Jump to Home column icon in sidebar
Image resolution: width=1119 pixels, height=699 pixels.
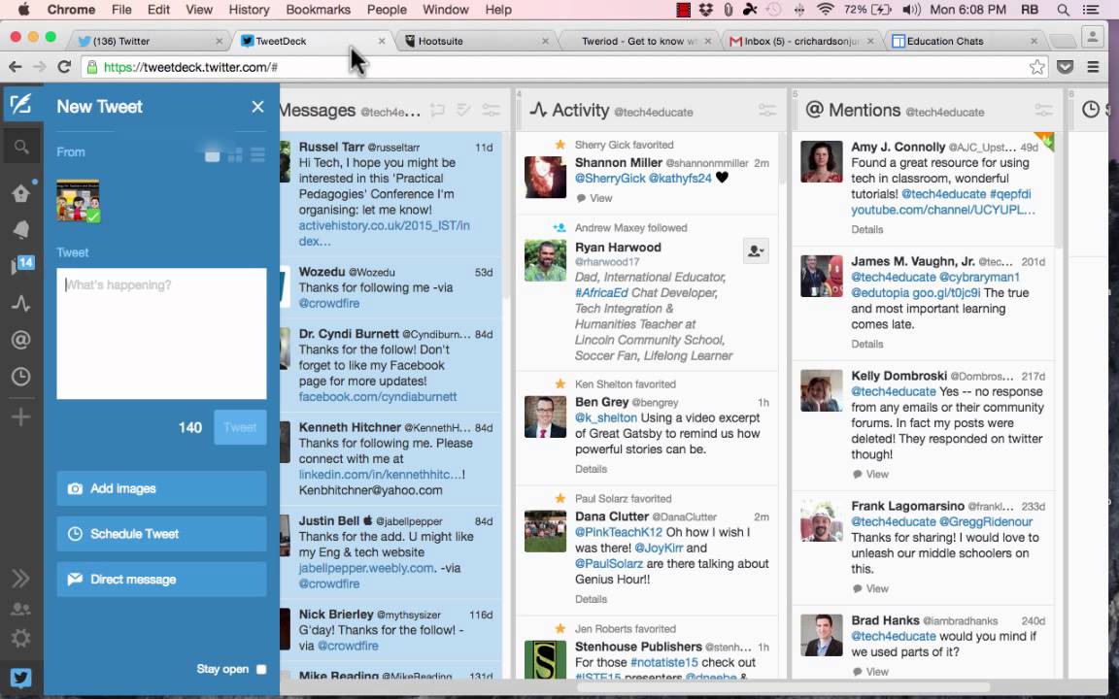[x=20, y=192]
